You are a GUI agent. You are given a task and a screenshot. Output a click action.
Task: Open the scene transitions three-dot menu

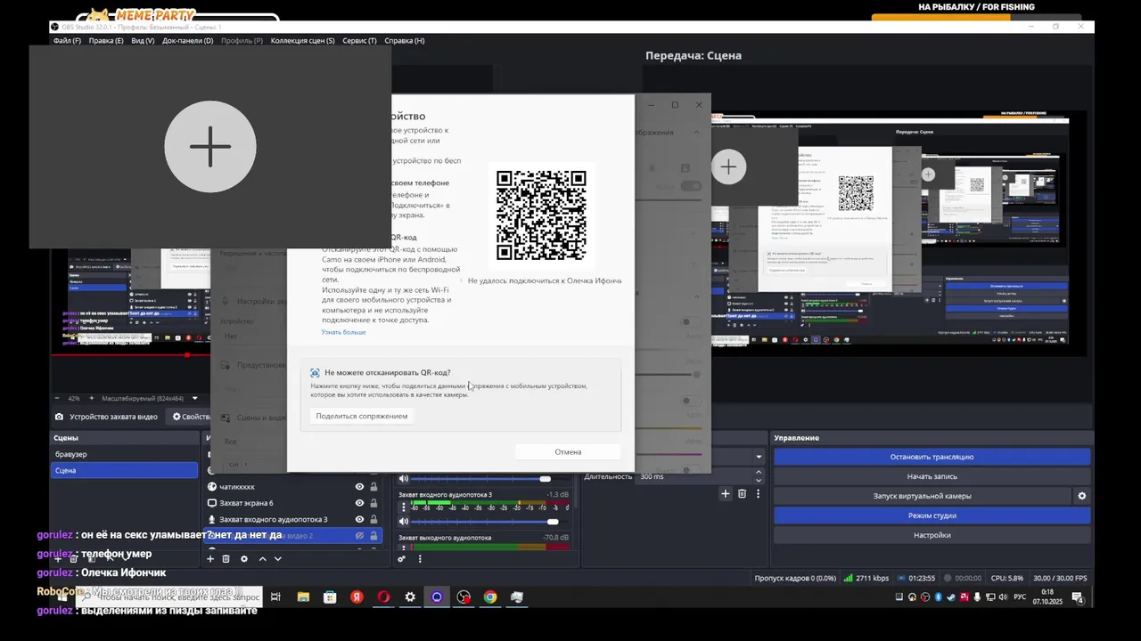tap(759, 494)
